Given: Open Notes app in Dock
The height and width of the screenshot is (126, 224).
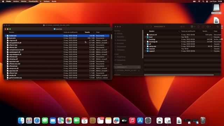Looking at the screenshot, I should 108,120.
